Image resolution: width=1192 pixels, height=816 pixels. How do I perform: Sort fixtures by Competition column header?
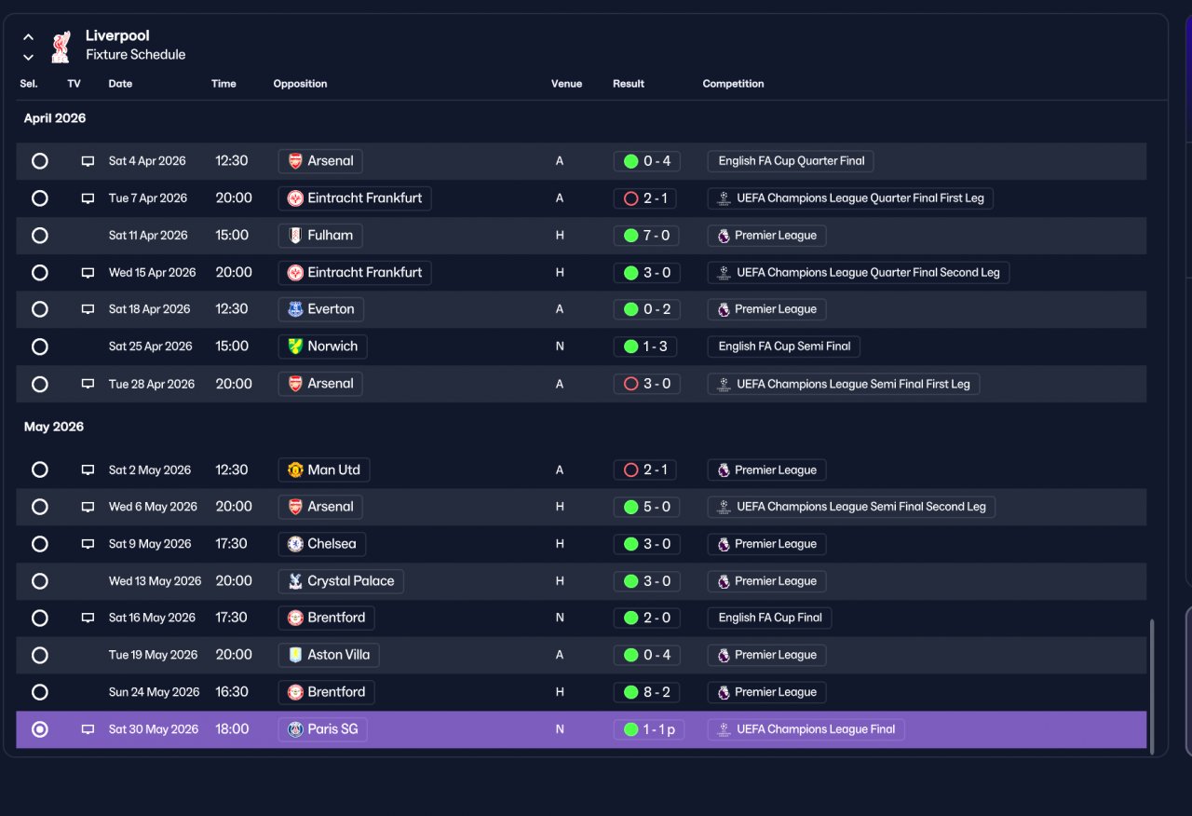point(733,84)
